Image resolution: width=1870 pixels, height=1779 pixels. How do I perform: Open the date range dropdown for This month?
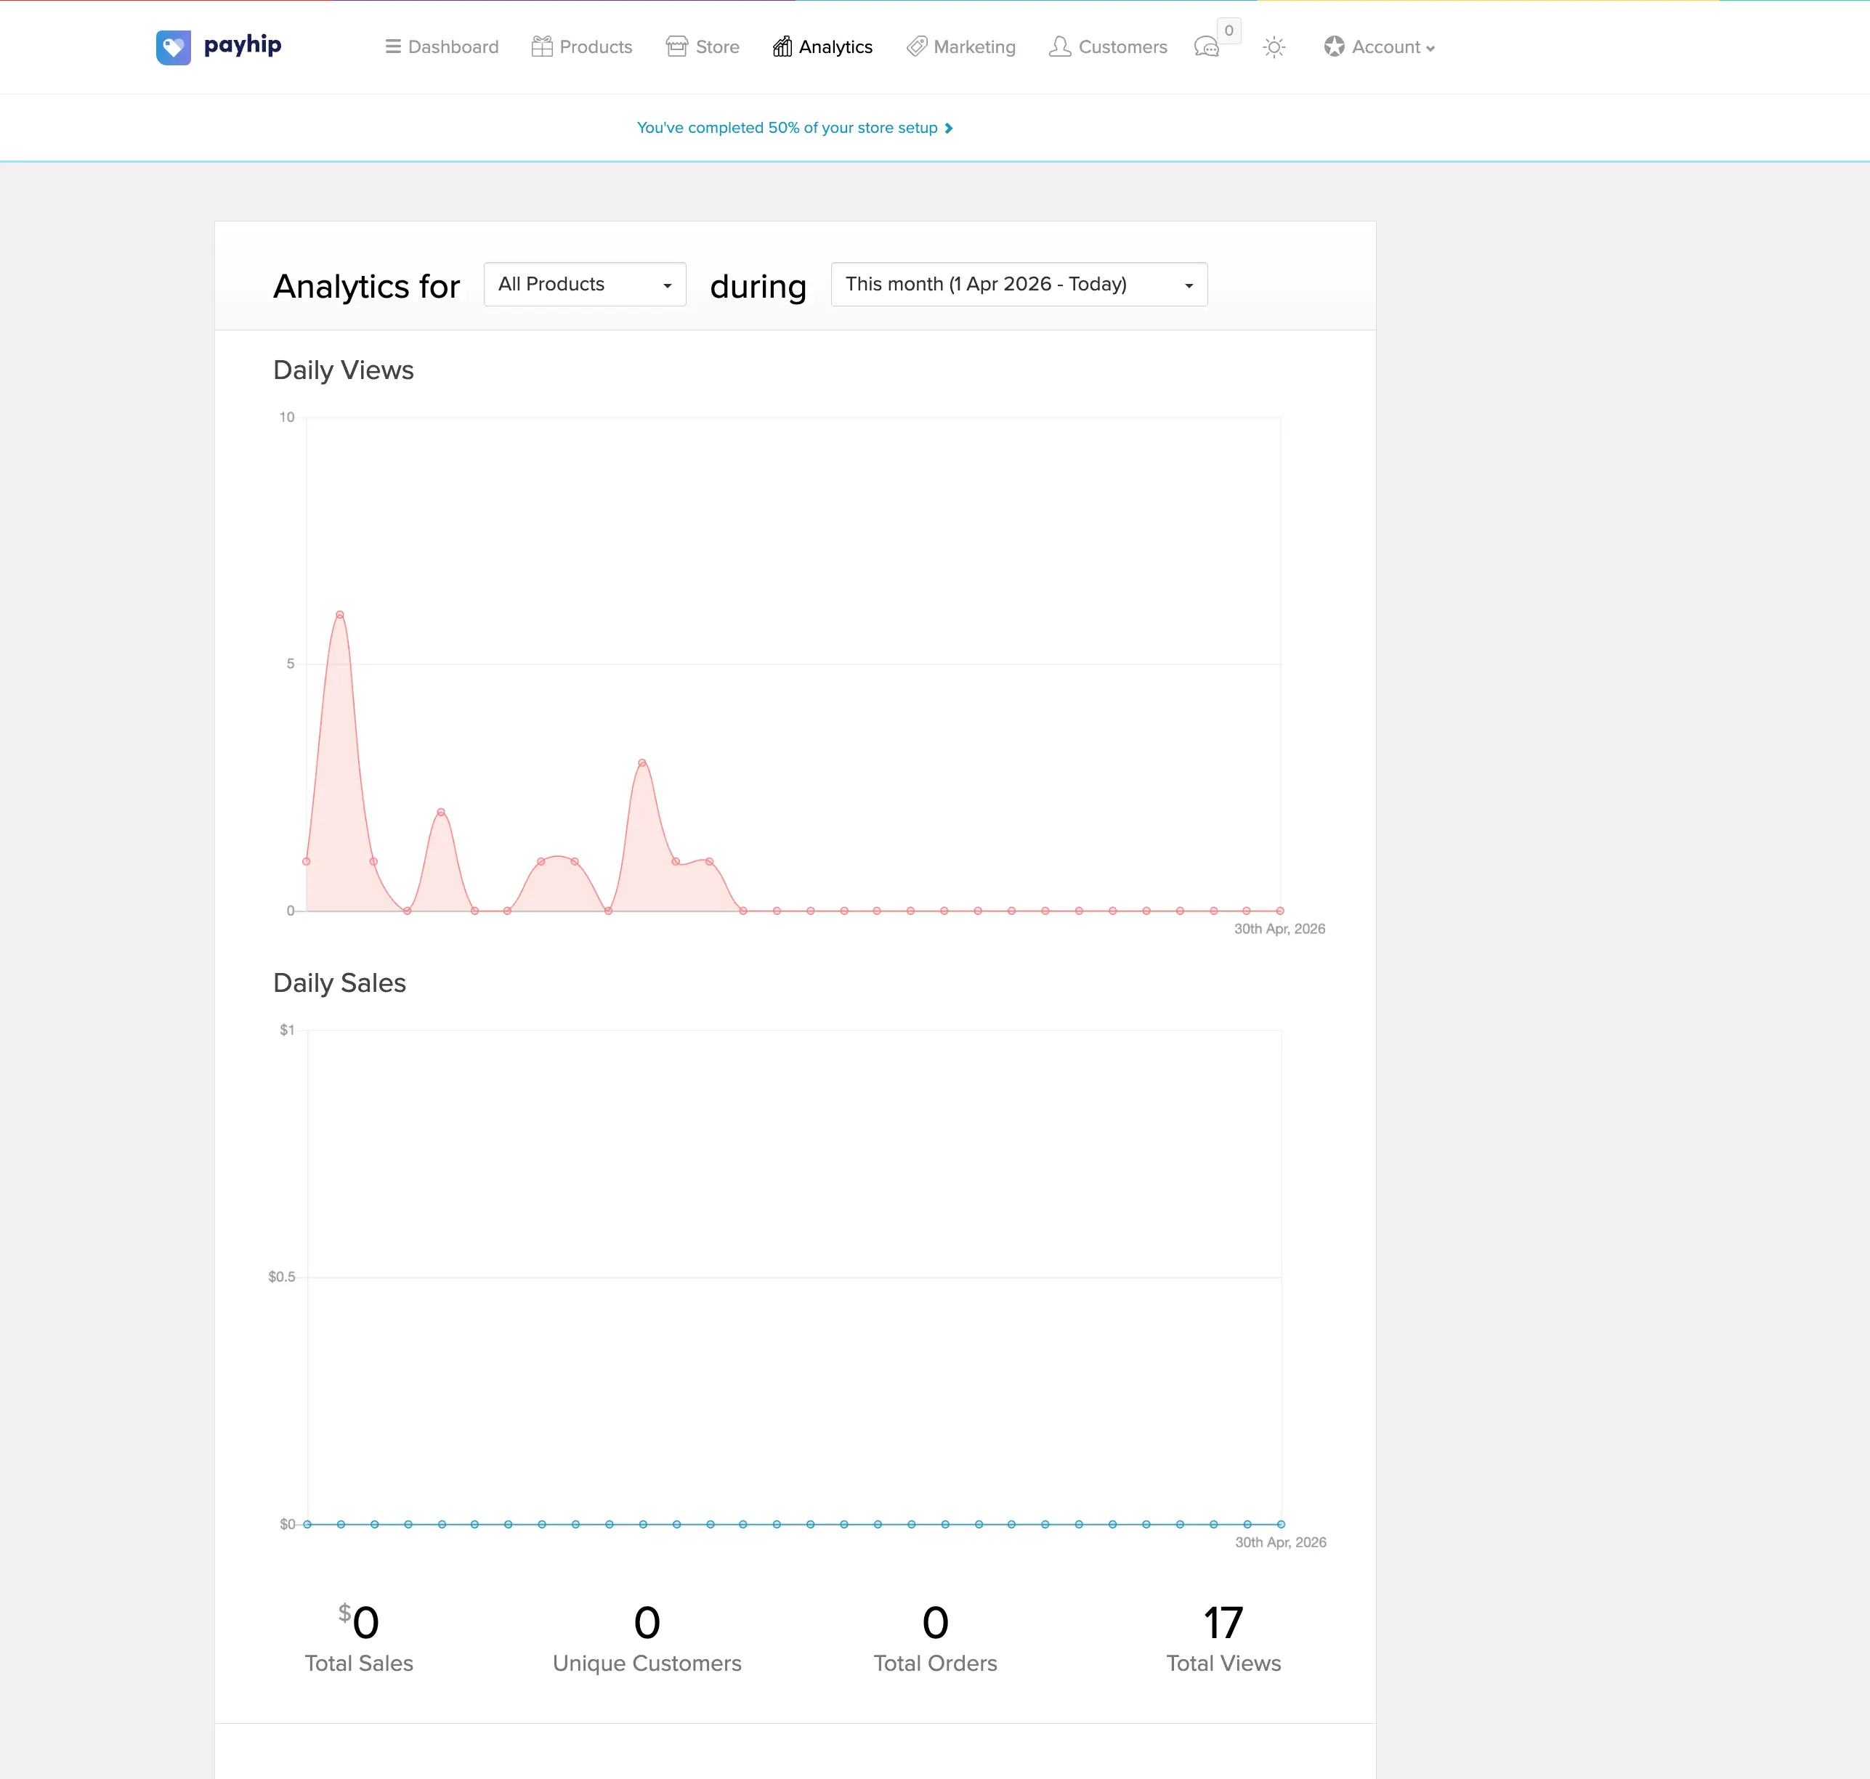(1018, 283)
